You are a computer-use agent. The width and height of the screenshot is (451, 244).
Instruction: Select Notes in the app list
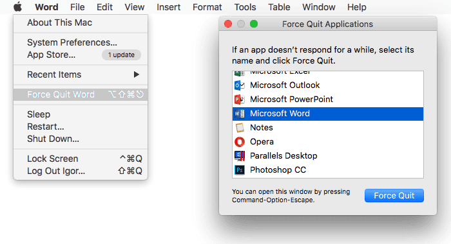[328, 128]
